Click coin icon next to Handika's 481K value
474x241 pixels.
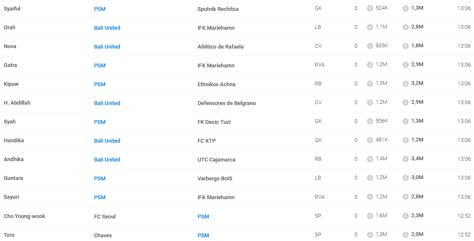coord(370,140)
